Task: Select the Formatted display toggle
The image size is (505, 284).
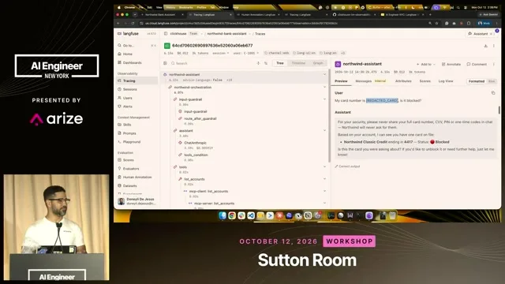Action: (477, 81)
